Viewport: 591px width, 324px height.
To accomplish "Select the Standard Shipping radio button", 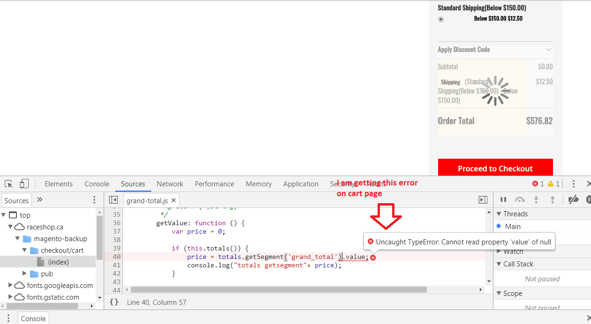I will pyautogui.click(x=441, y=19).
